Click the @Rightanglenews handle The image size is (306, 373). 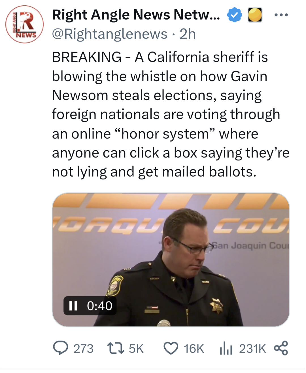click(x=109, y=34)
